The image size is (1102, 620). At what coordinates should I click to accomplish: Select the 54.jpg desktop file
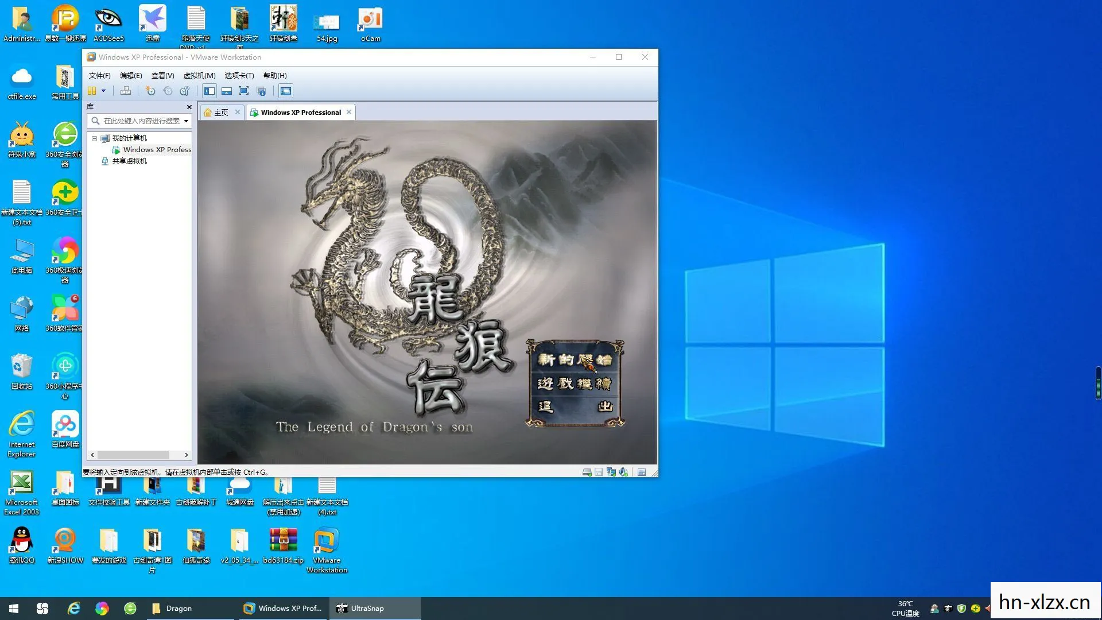point(327,27)
